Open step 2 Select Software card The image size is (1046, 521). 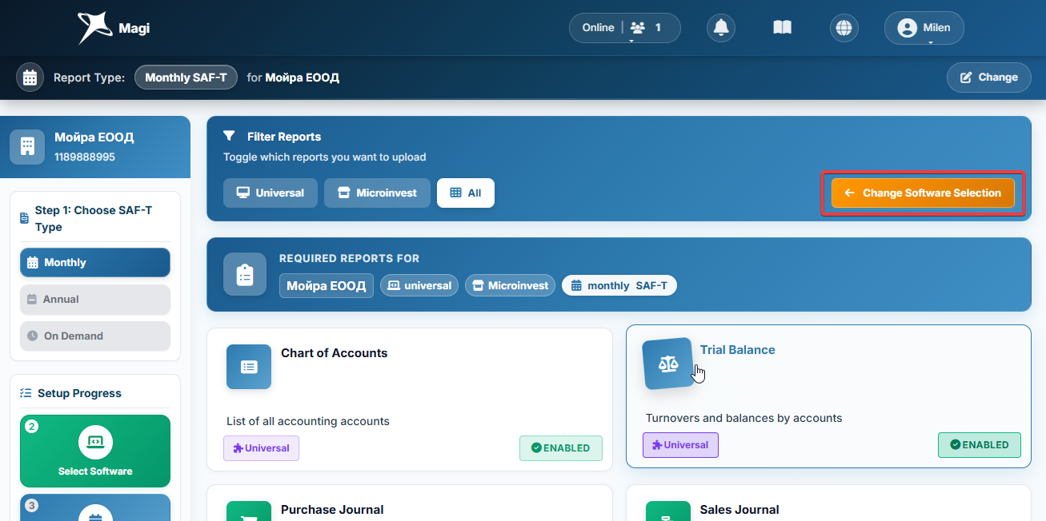(x=95, y=451)
